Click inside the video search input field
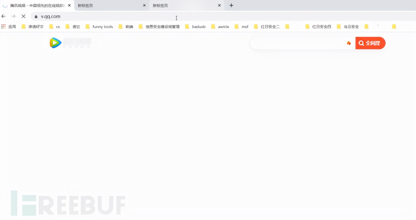Screen dimensions: 416x220 coord(298,43)
